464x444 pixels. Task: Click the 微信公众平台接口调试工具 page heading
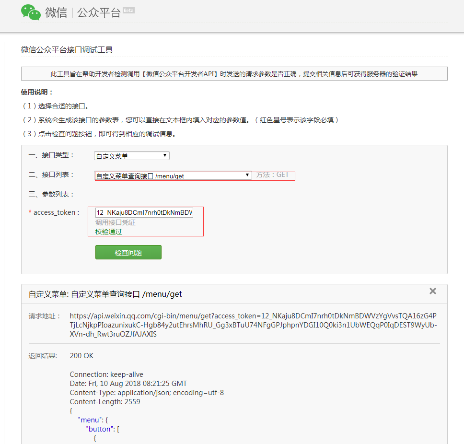coord(67,49)
